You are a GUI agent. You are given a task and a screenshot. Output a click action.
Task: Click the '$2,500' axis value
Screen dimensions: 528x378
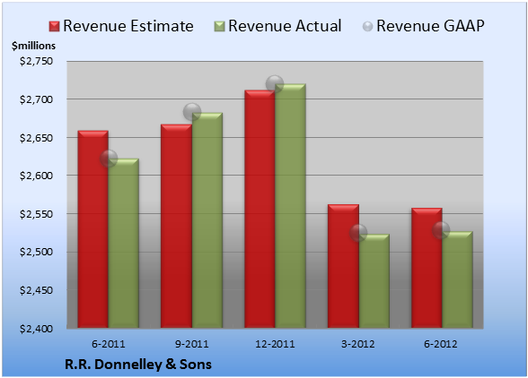click(36, 252)
